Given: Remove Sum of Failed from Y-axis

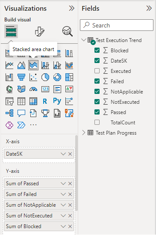Looking at the screenshot, I should tap(70, 194).
